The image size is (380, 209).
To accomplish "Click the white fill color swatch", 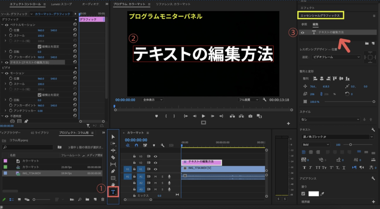I will (x=314, y=194).
